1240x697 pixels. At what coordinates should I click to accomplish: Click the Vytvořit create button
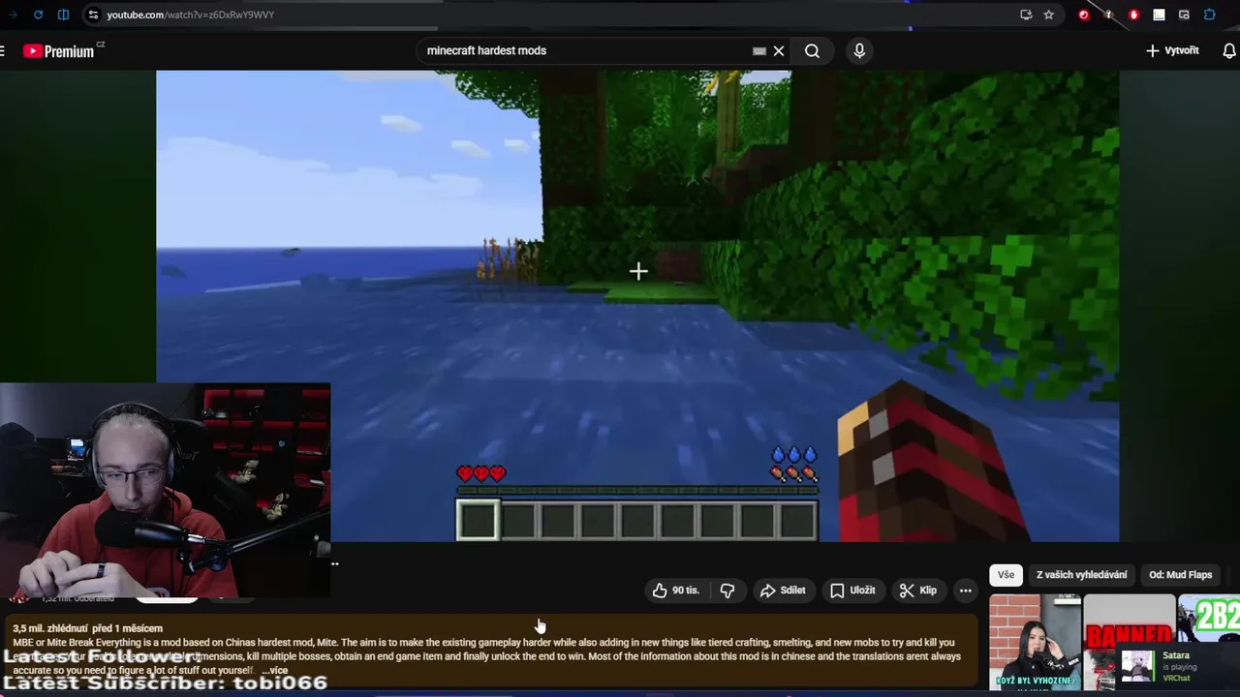coord(1172,50)
